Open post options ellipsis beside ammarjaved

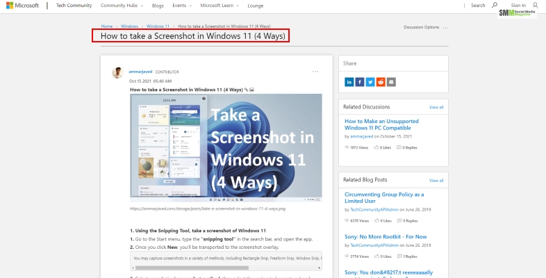[315, 72]
